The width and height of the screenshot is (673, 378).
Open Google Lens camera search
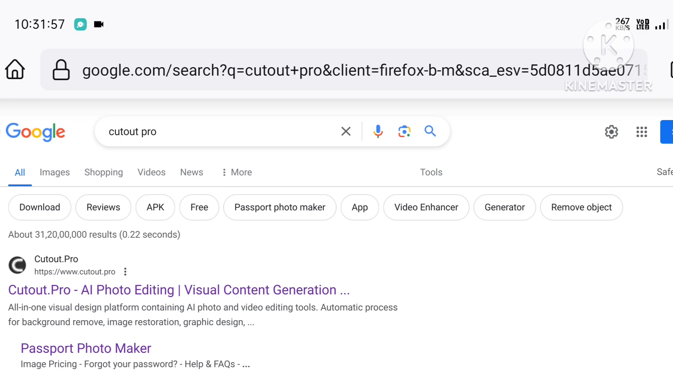pyautogui.click(x=404, y=132)
